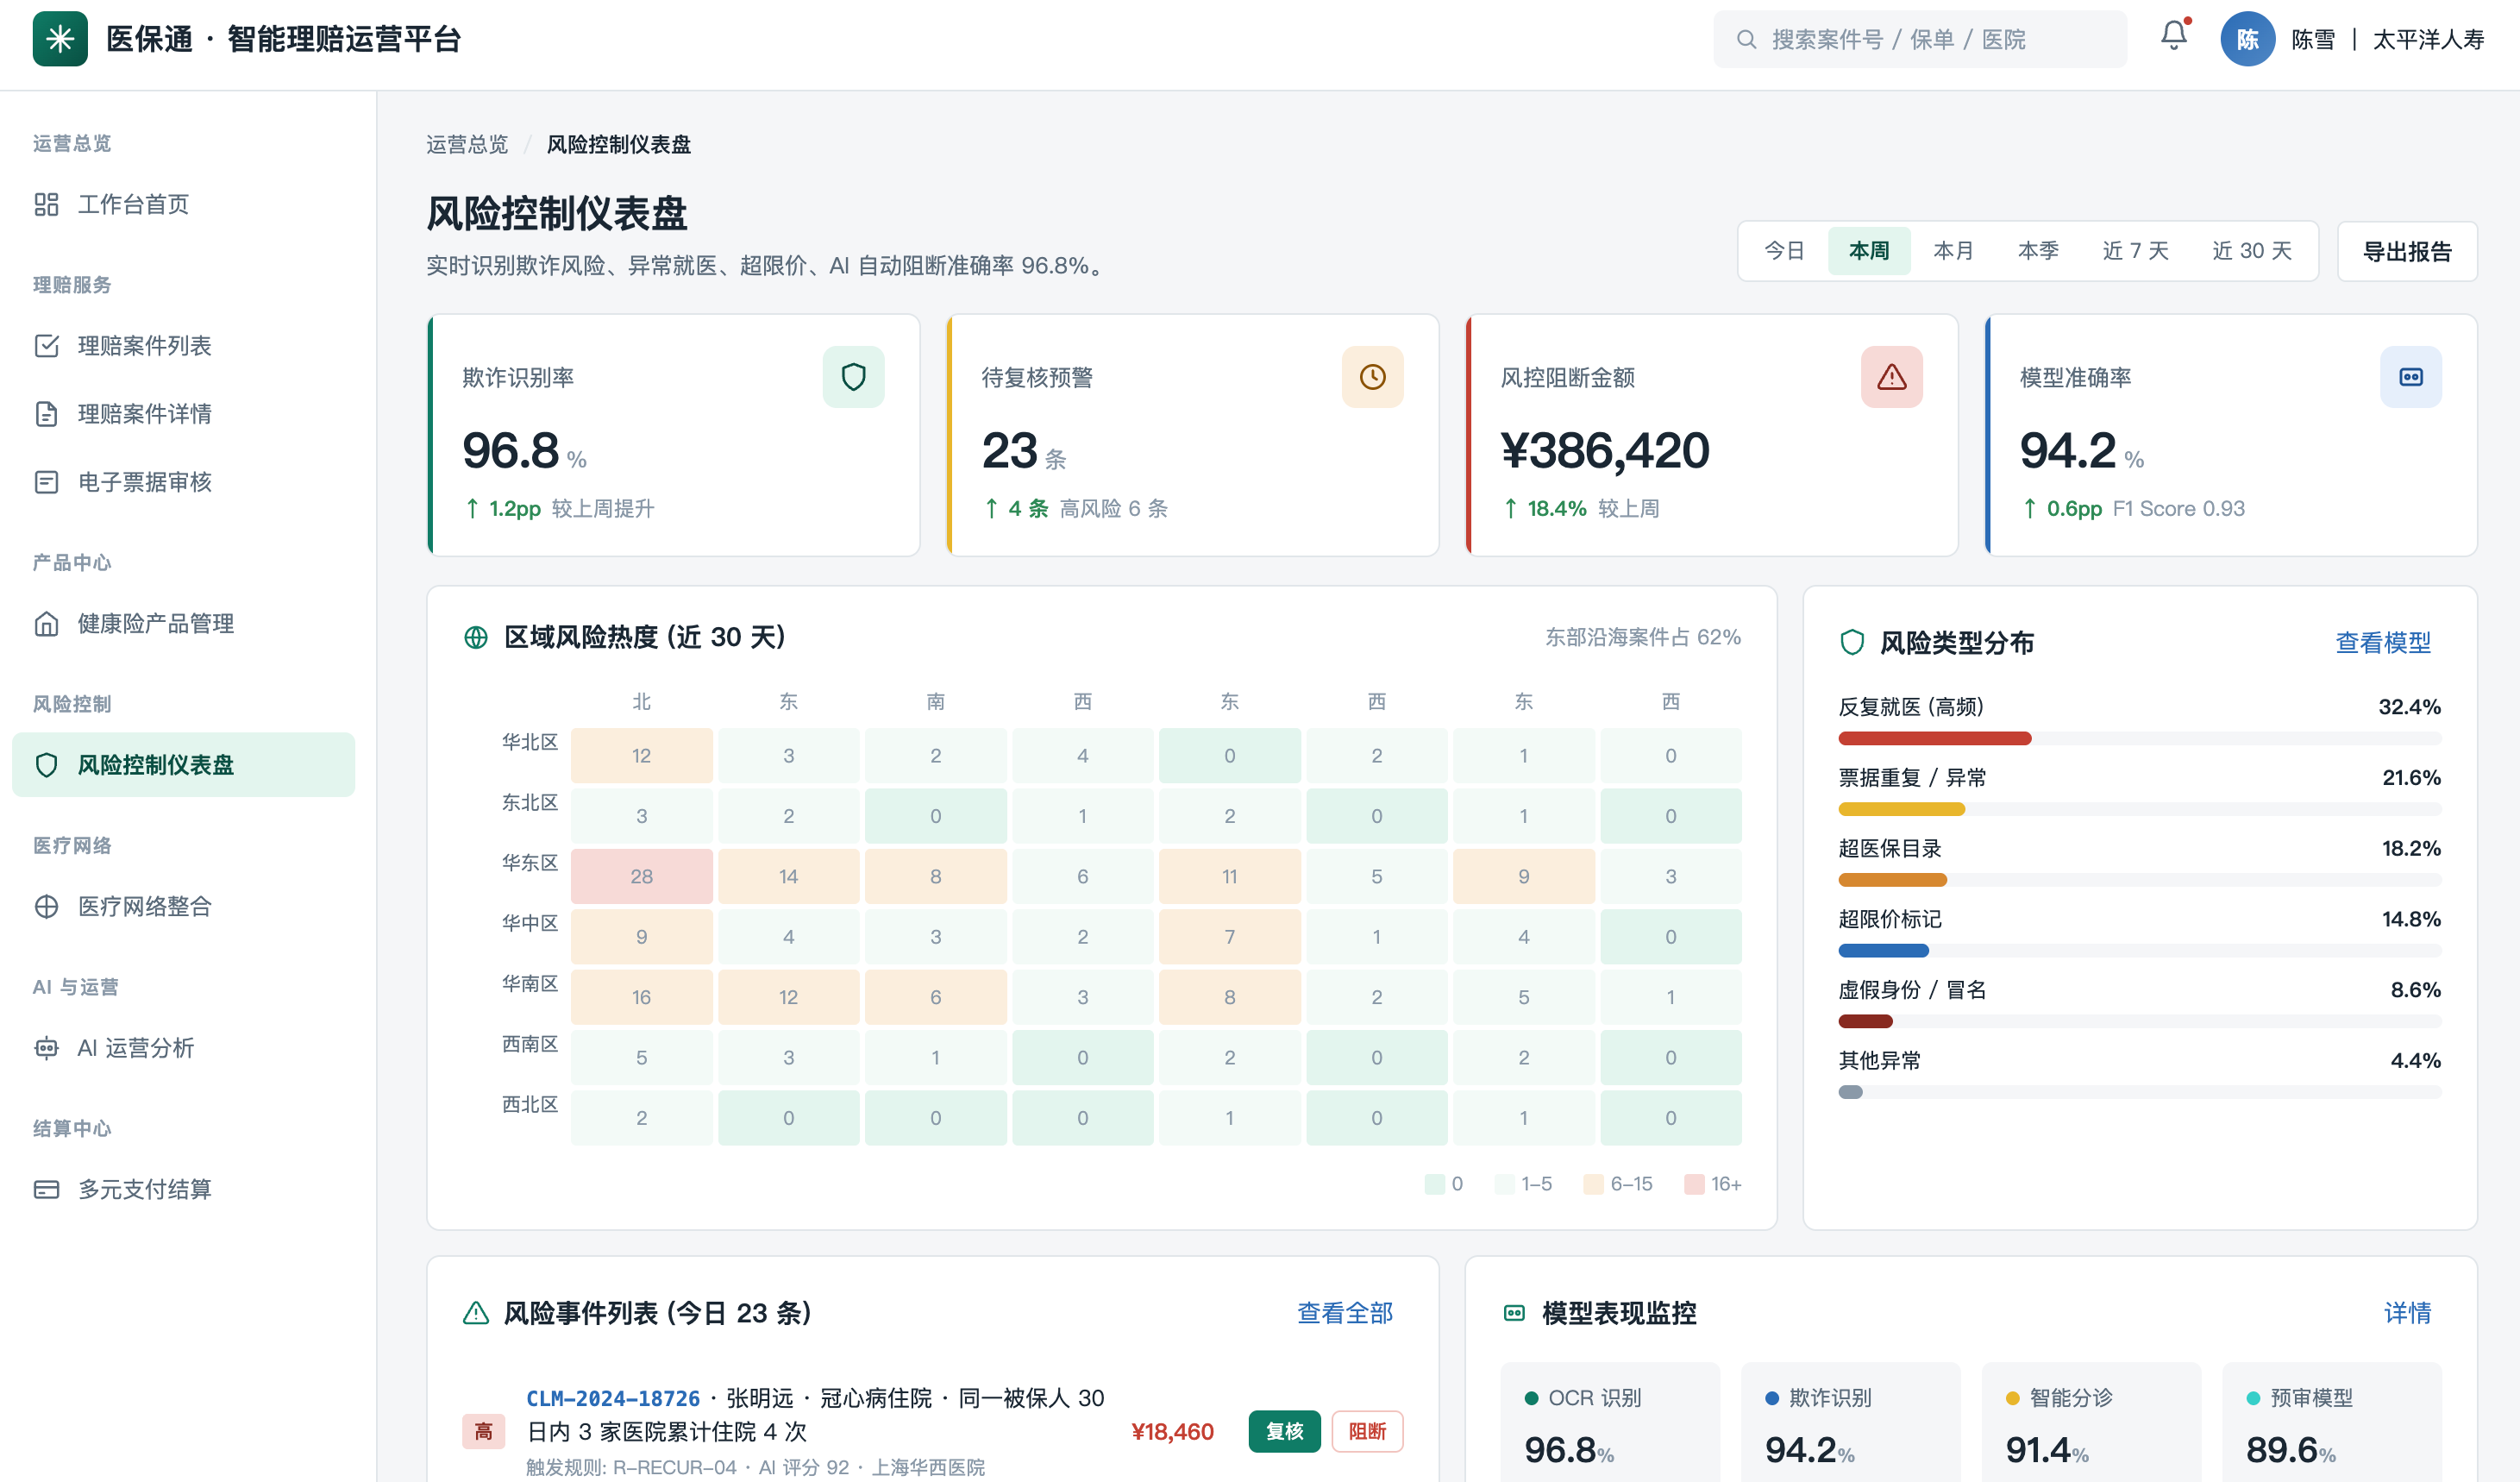This screenshot has width=2520, height=1482.
Task: Click the triangle icon beside 风险事件列表
Action: 476,1313
